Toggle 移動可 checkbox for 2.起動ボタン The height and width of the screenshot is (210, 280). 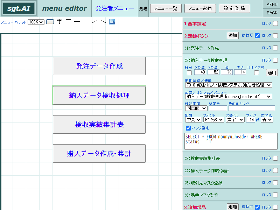pyautogui.click(x=257, y=36)
